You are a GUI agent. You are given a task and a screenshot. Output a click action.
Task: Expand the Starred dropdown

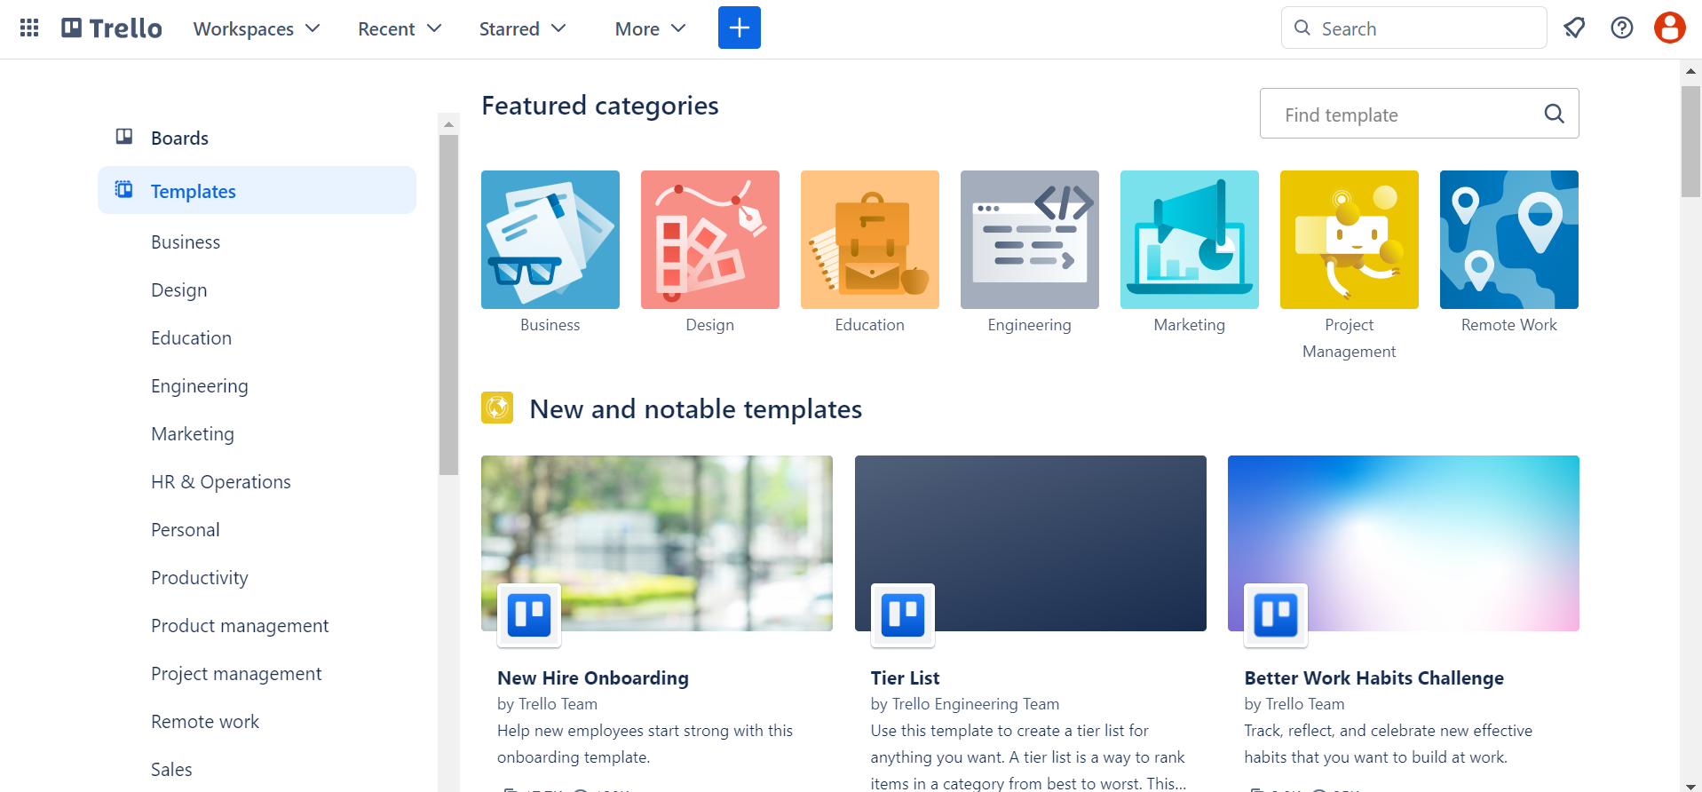click(522, 28)
